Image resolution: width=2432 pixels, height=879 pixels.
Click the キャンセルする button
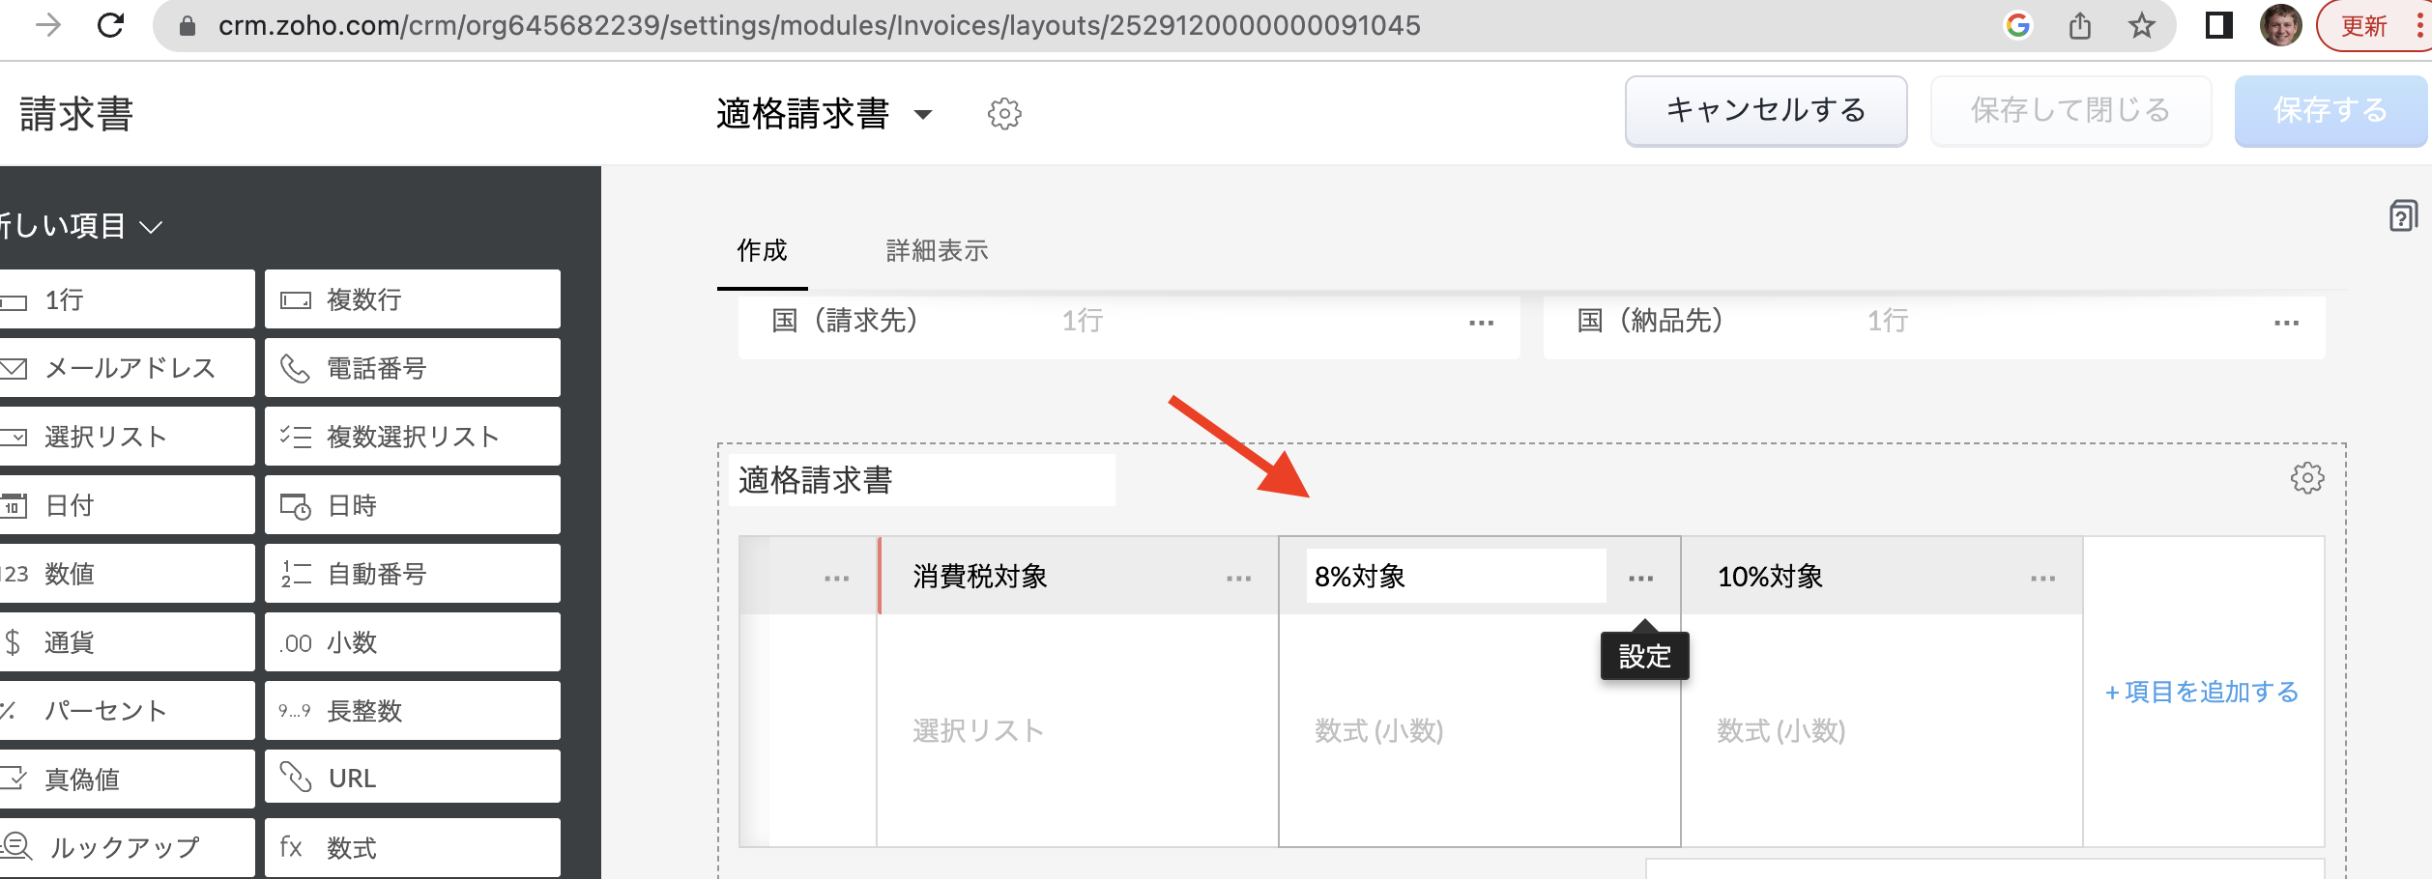pos(1765,111)
